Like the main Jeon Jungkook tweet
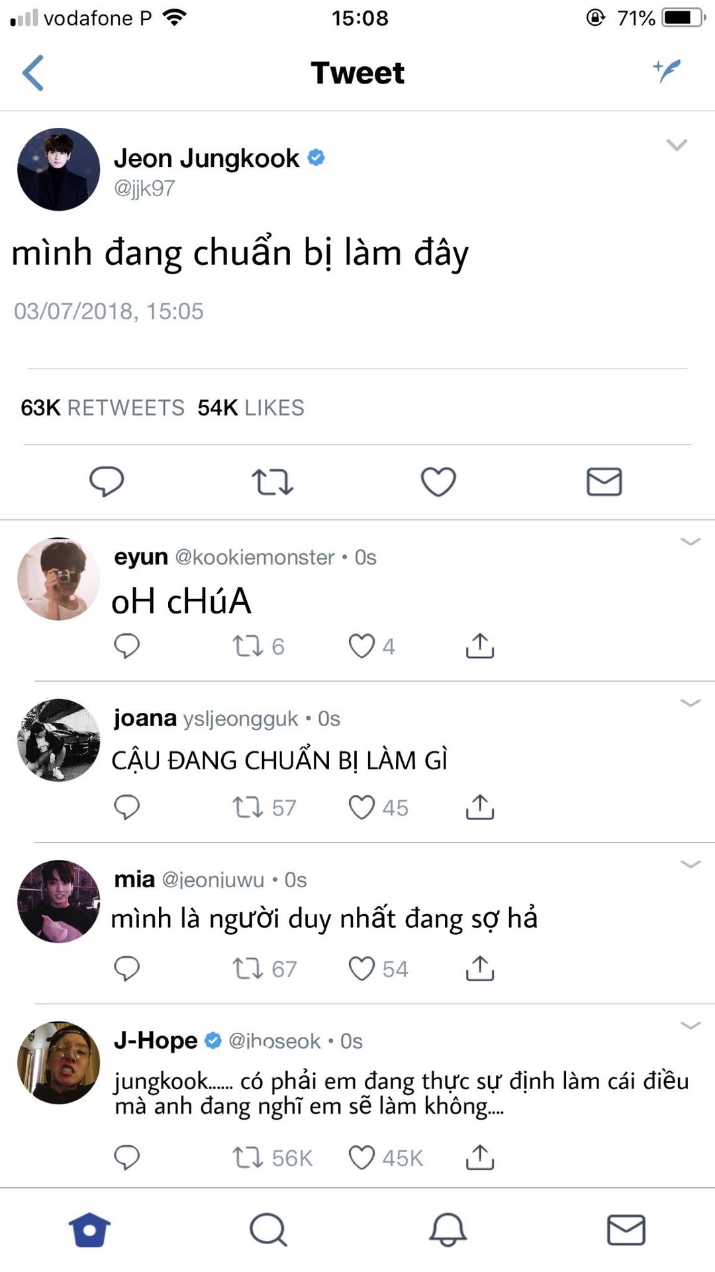715x1272 pixels. pyautogui.click(x=438, y=482)
